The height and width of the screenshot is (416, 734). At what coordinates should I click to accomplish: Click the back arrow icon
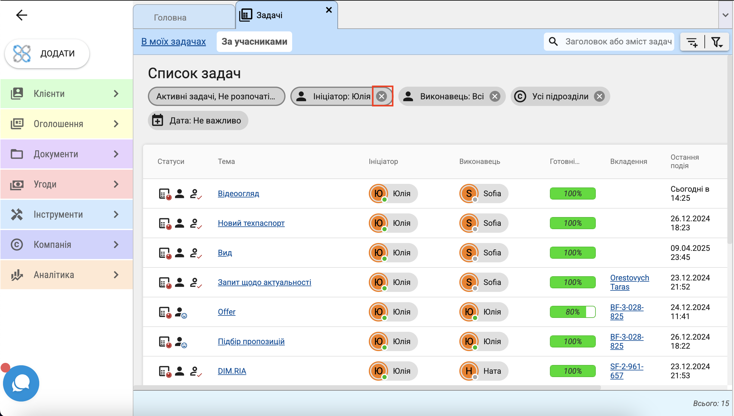click(22, 15)
